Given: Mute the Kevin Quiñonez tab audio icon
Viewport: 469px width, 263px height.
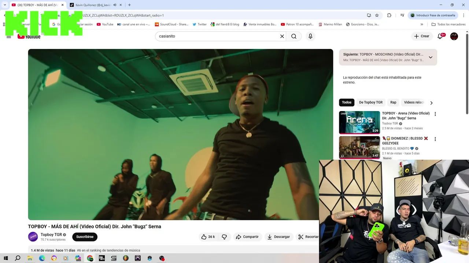Looking at the screenshot, I should click(115, 5).
